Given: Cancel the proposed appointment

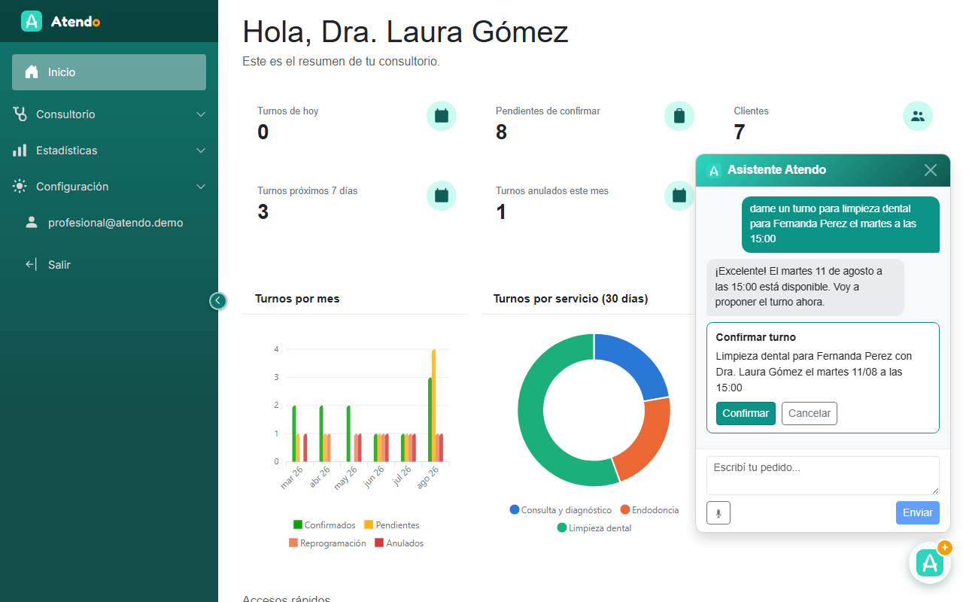Looking at the screenshot, I should [810, 413].
